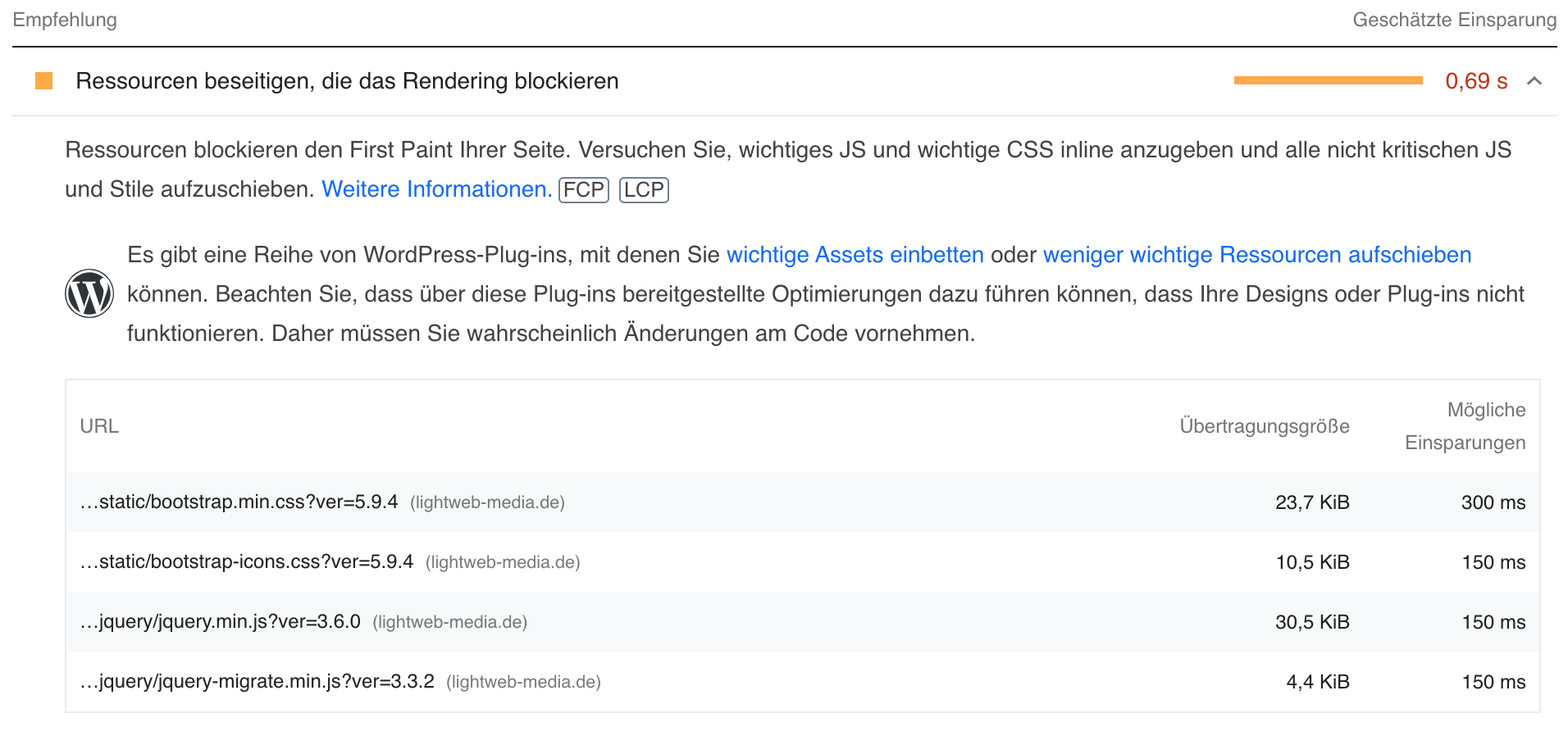Select the LCP metric chip
This screenshot has width=1568, height=736.
(644, 189)
